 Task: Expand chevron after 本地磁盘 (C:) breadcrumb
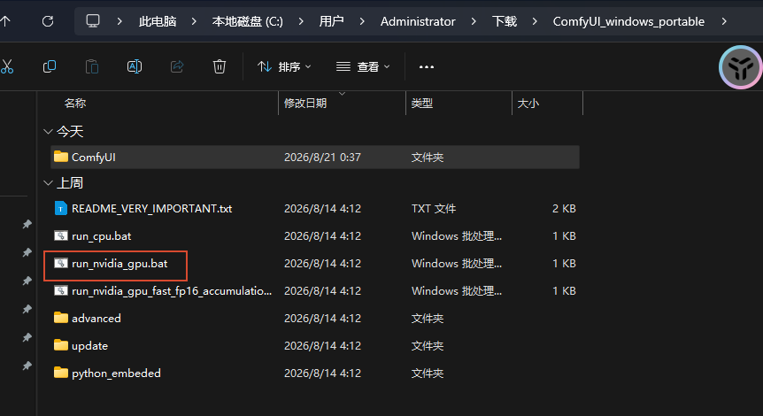point(301,21)
